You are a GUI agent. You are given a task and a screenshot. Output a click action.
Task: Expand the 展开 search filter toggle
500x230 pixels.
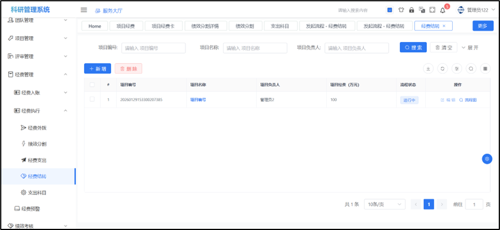point(470,48)
